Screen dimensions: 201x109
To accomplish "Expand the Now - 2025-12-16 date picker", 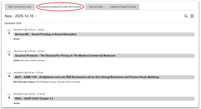I will 20,16.
